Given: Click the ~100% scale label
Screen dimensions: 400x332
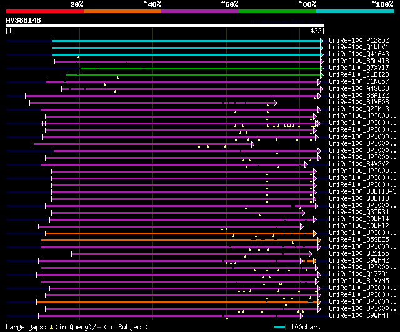Looking at the screenshot, I should pyautogui.click(x=382, y=4).
